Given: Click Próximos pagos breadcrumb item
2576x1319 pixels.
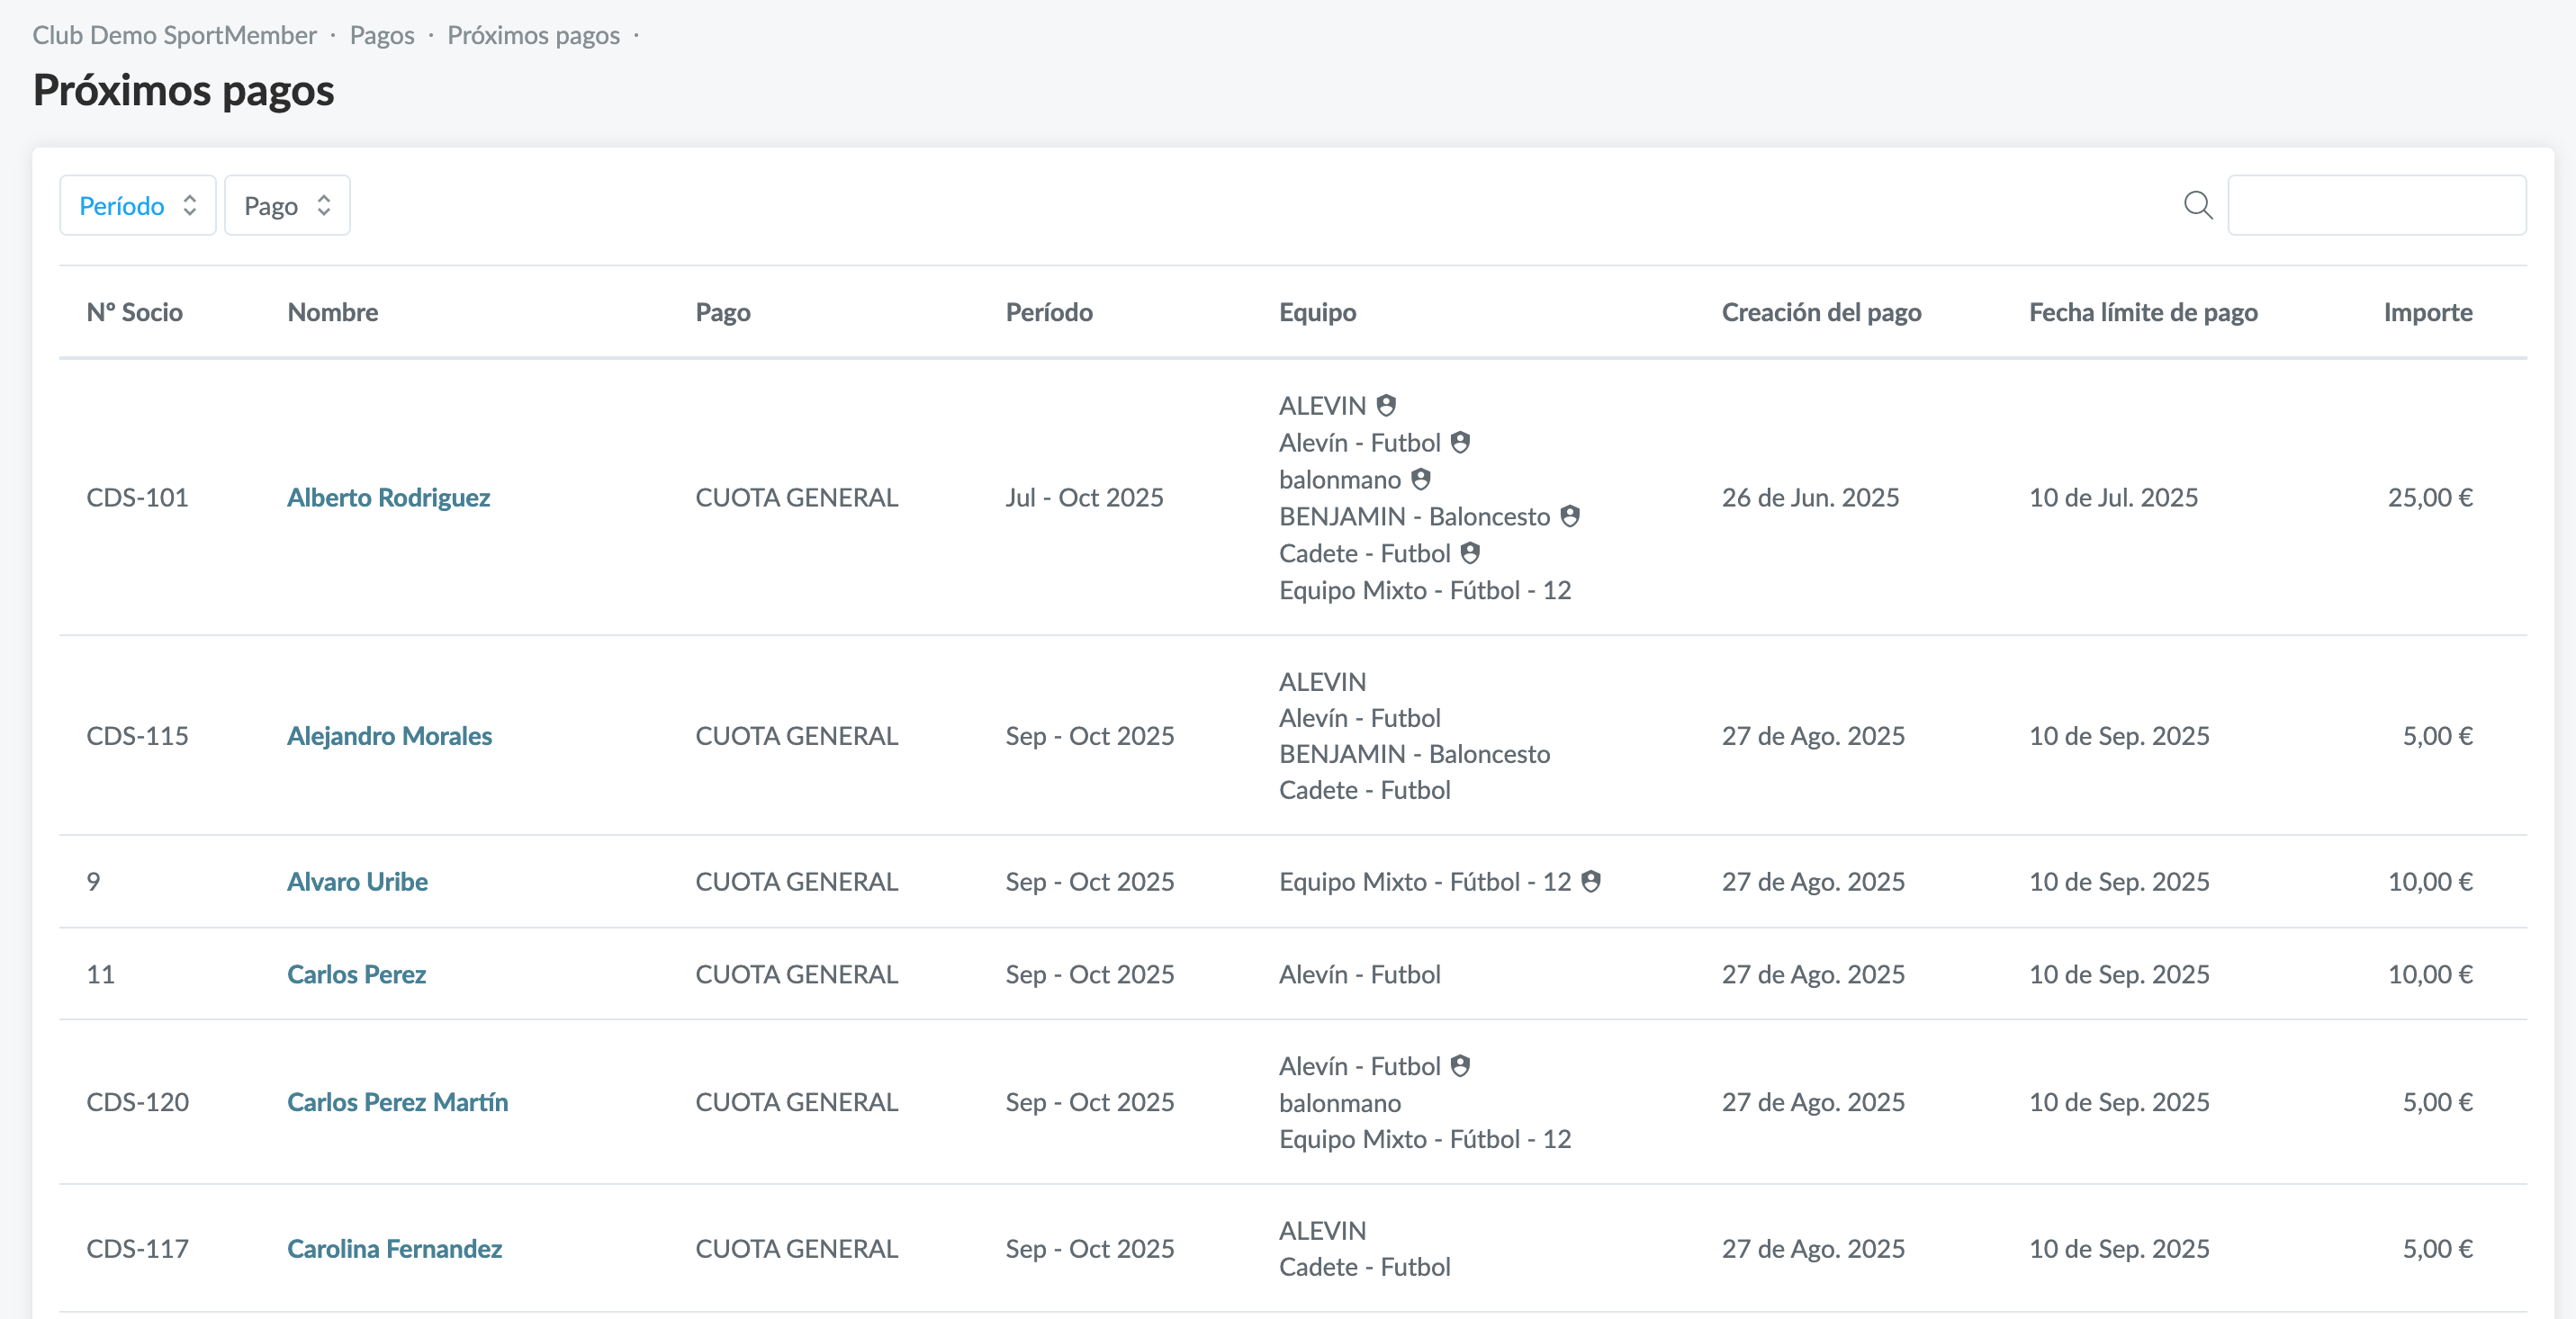Looking at the screenshot, I should (533, 36).
